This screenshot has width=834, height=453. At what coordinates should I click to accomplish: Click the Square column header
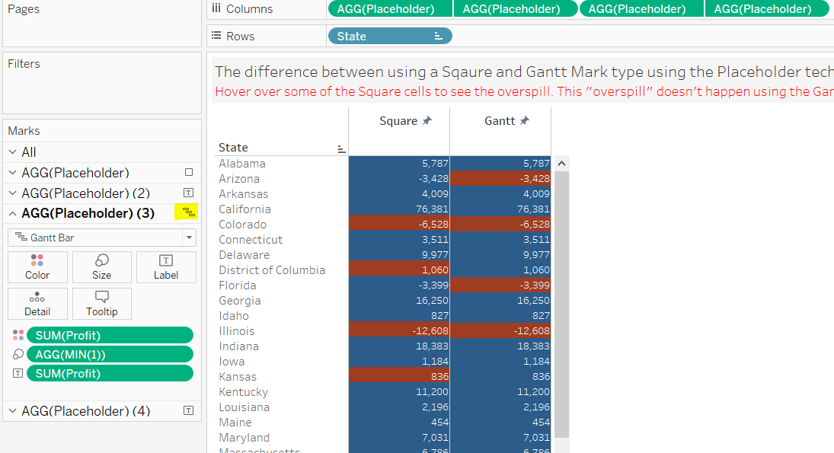(398, 121)
